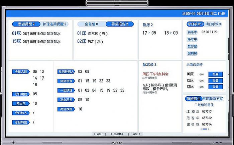Screen dimensions: 234x145
Task: Click 处置 button for bed 10床
Action: (x=215, y=74)
